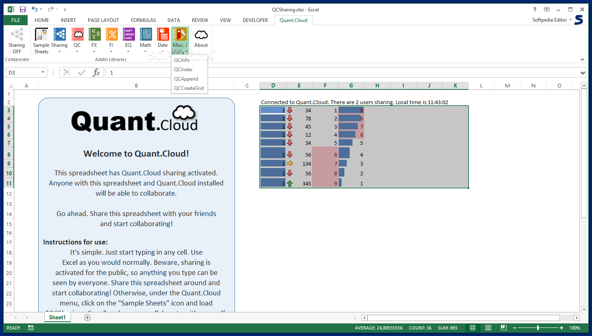This screenshot has height=336, width=592.
Task: Open the FILE tab
Action: 16,20
